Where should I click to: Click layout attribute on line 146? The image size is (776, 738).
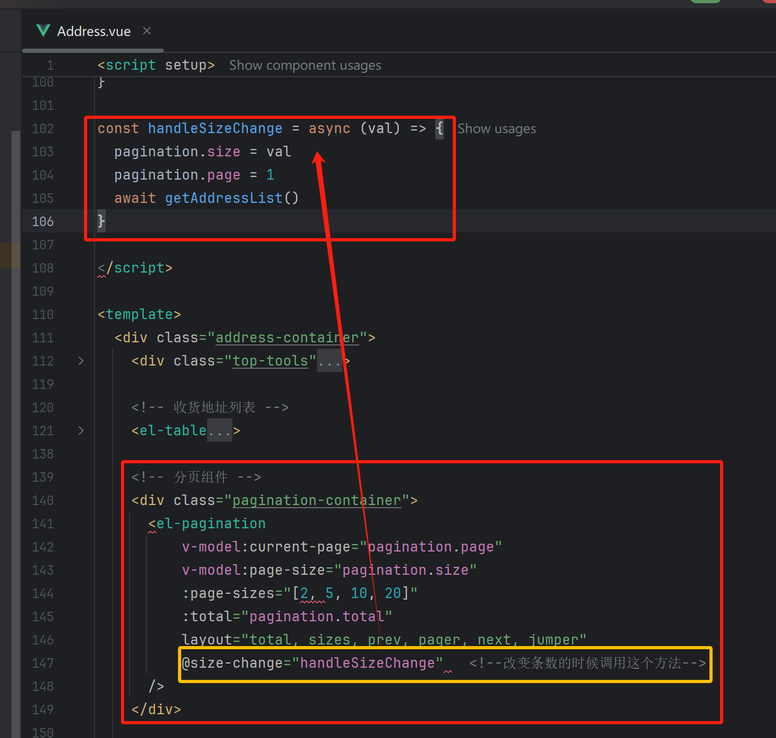click(x=384, y=640)
